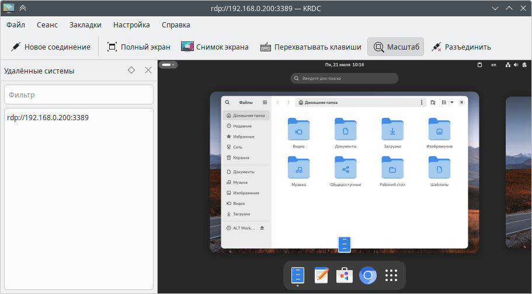Open the Закладки menu

point(85,24)
